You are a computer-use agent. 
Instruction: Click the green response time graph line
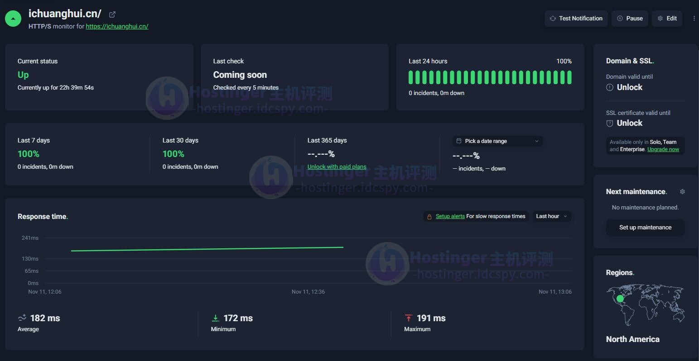207,249
